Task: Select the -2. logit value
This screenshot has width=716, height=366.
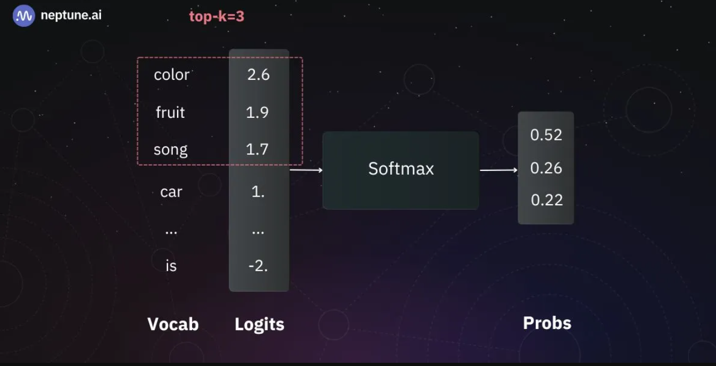Action: 258,266
